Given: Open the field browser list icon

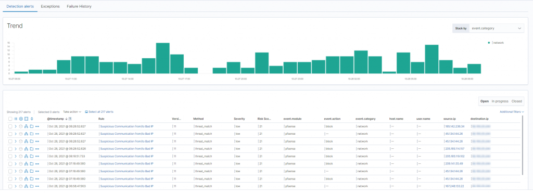Looking at the screenshot, I should [x=16, y=119].
